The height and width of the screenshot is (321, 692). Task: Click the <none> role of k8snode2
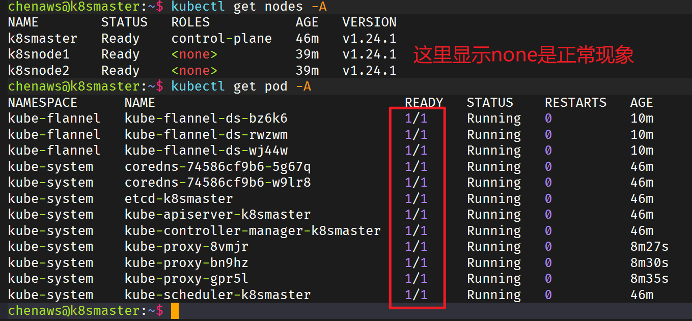(x=195, y=71)
